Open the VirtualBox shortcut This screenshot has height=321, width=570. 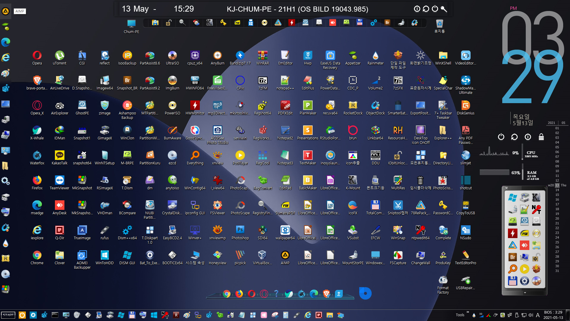click(x=263, y=257)
